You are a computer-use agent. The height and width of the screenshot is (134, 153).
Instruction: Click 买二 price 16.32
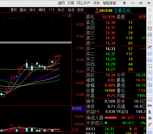point(110,54)
